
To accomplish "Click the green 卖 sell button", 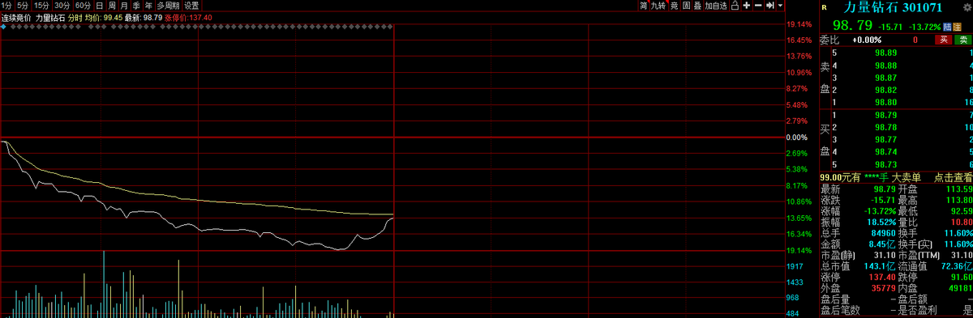I will click(x=963, y=40).
